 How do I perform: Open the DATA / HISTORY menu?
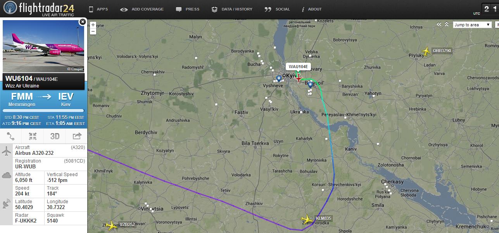pos(232,9)
